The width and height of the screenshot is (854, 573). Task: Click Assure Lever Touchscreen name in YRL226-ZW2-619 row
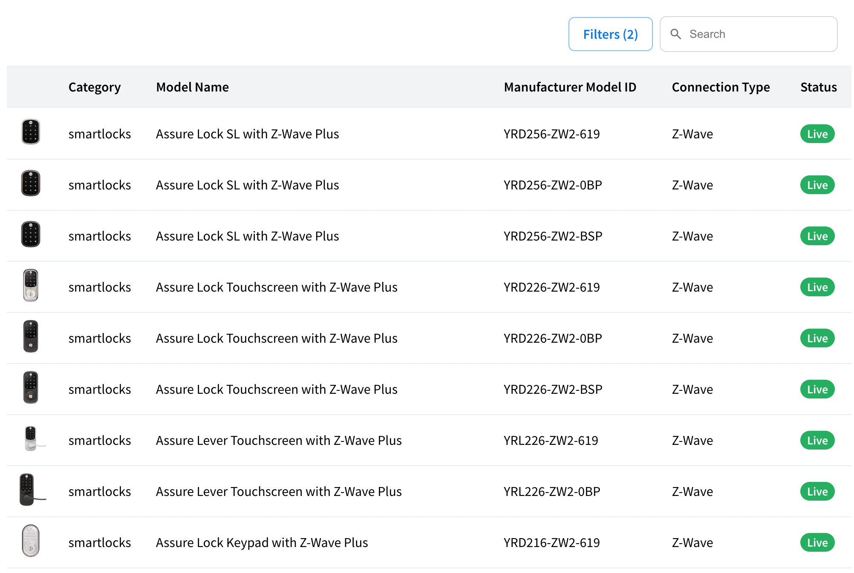click(279, 441)
